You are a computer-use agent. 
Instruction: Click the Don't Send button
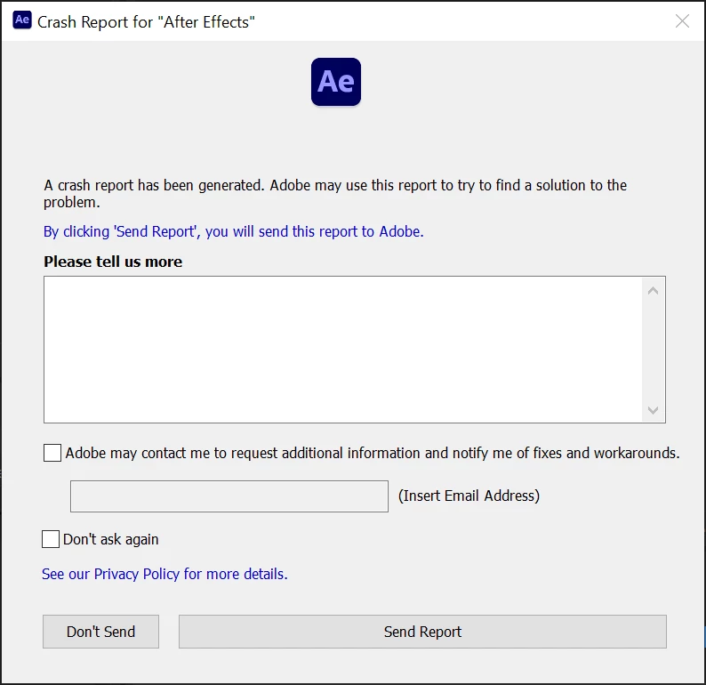pos(100,632)
